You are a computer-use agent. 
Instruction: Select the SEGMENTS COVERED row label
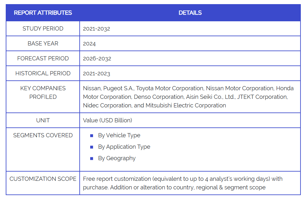point(43,135)
